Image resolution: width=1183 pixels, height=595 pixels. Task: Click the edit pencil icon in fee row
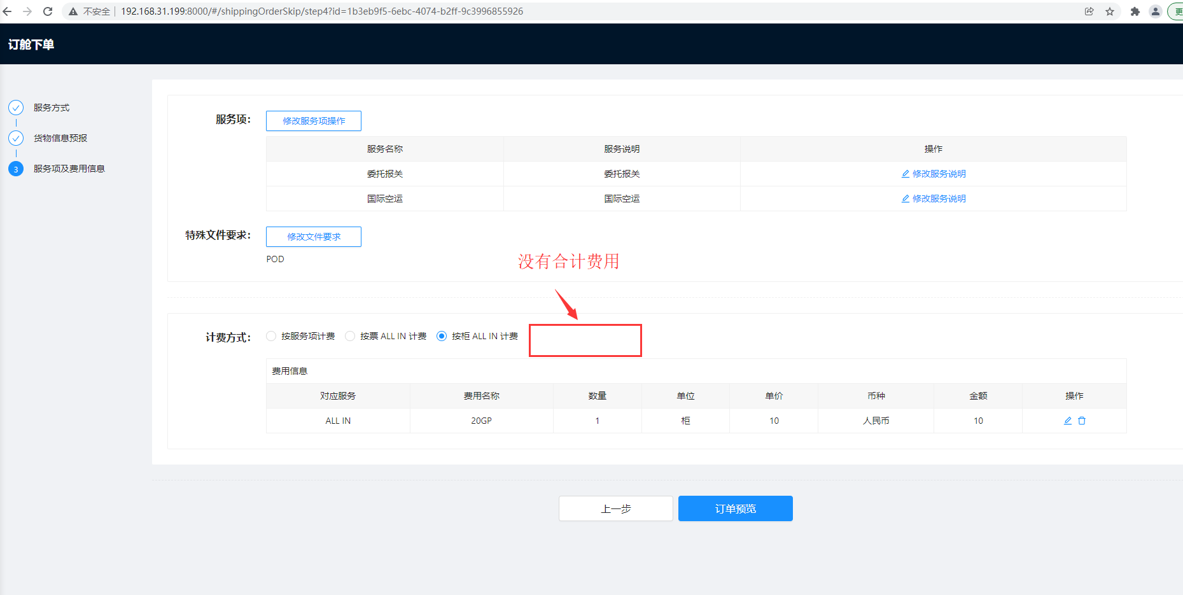(1068, 421)
